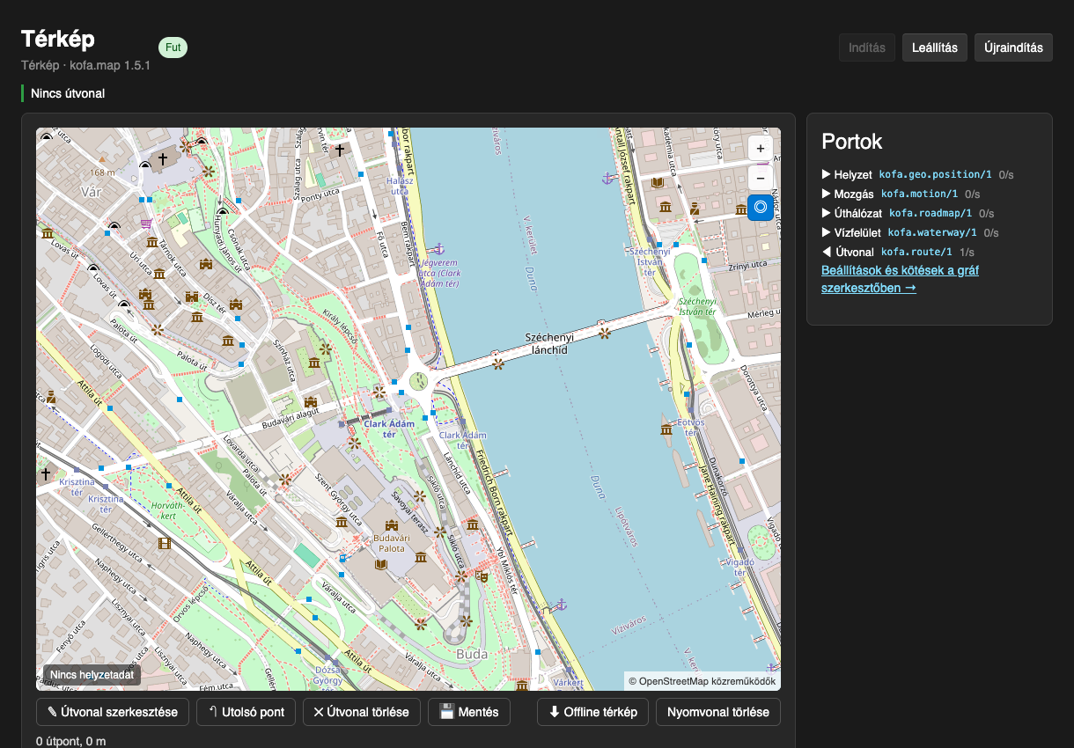1074x748 pixels.
Task: Expand the Úthálózat port entry
Action: click(908, 213)
